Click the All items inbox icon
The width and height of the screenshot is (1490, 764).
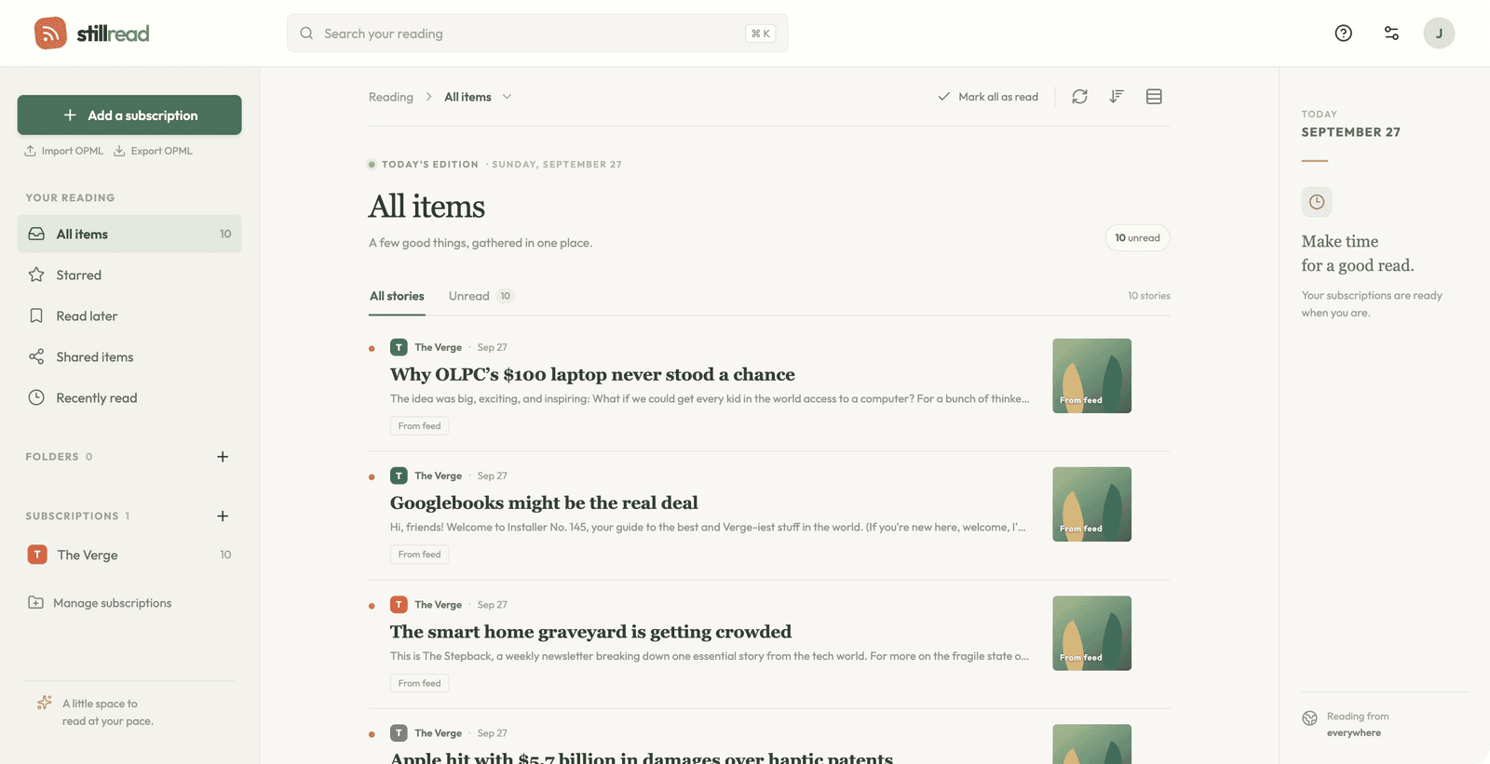tap(36, 234)
